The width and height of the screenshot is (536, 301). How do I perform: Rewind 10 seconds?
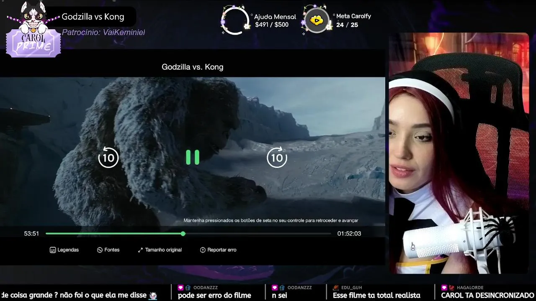coord(108,157)
